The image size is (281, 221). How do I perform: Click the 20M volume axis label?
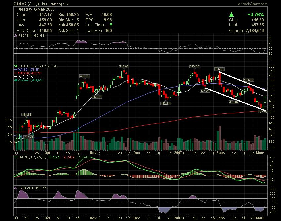pyautogui.click(x=9, y=120)
